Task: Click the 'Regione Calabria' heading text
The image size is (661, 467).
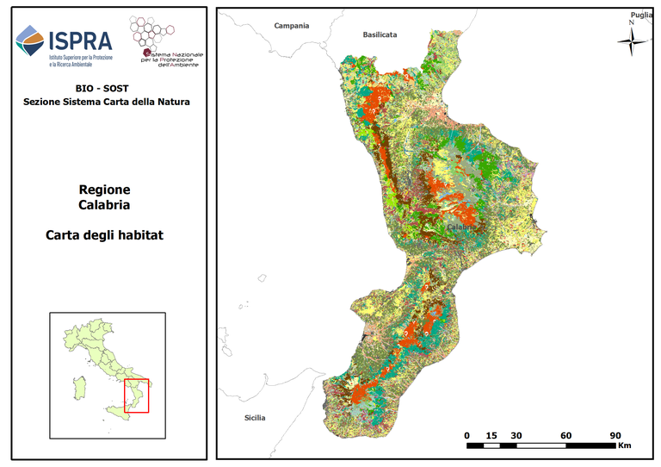Action: coord(104,197)
